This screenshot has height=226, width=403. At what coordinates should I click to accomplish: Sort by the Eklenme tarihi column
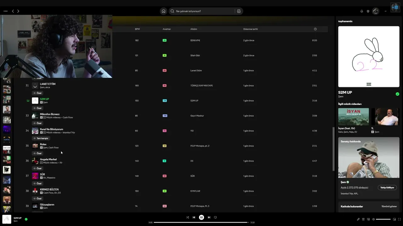pos(251,29)
